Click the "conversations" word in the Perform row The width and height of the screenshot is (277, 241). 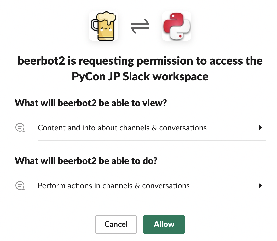click(x=166, y=186)
